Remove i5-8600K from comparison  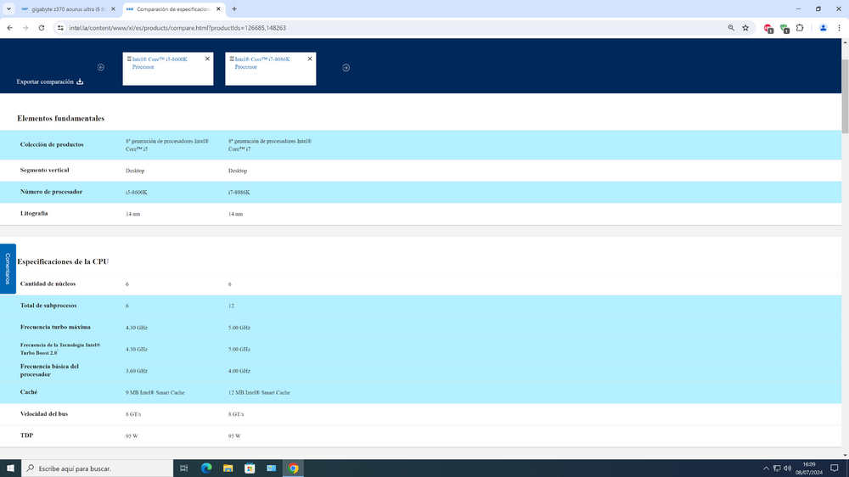tap(207, 59)
